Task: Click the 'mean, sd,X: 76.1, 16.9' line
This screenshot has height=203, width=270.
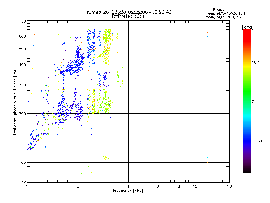Action: click(224, 17)
